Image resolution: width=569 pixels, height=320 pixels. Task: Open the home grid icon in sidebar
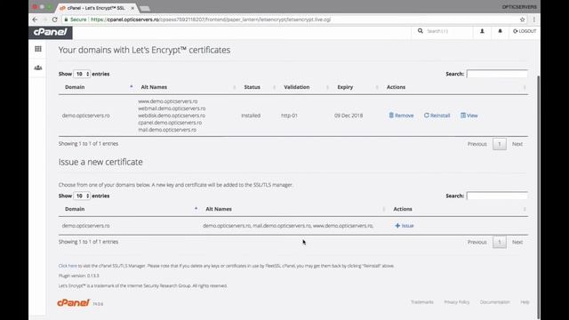tap(38, 49)
